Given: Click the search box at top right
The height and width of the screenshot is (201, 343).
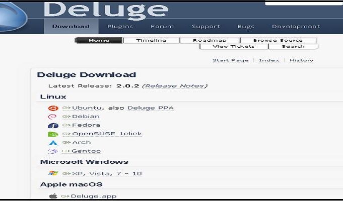Looking at the screenshot, I should click(x=304, y=3).
